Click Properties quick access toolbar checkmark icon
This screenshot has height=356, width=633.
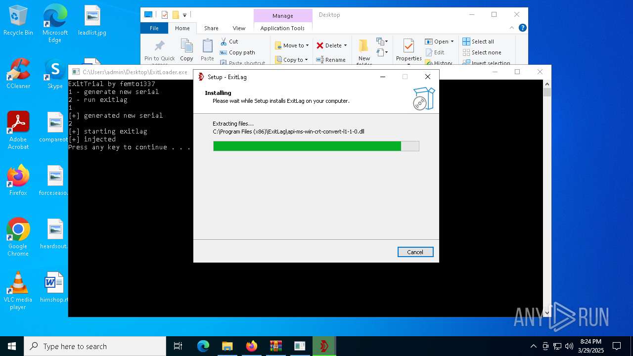pyautogui.click(x=165, y=15)
